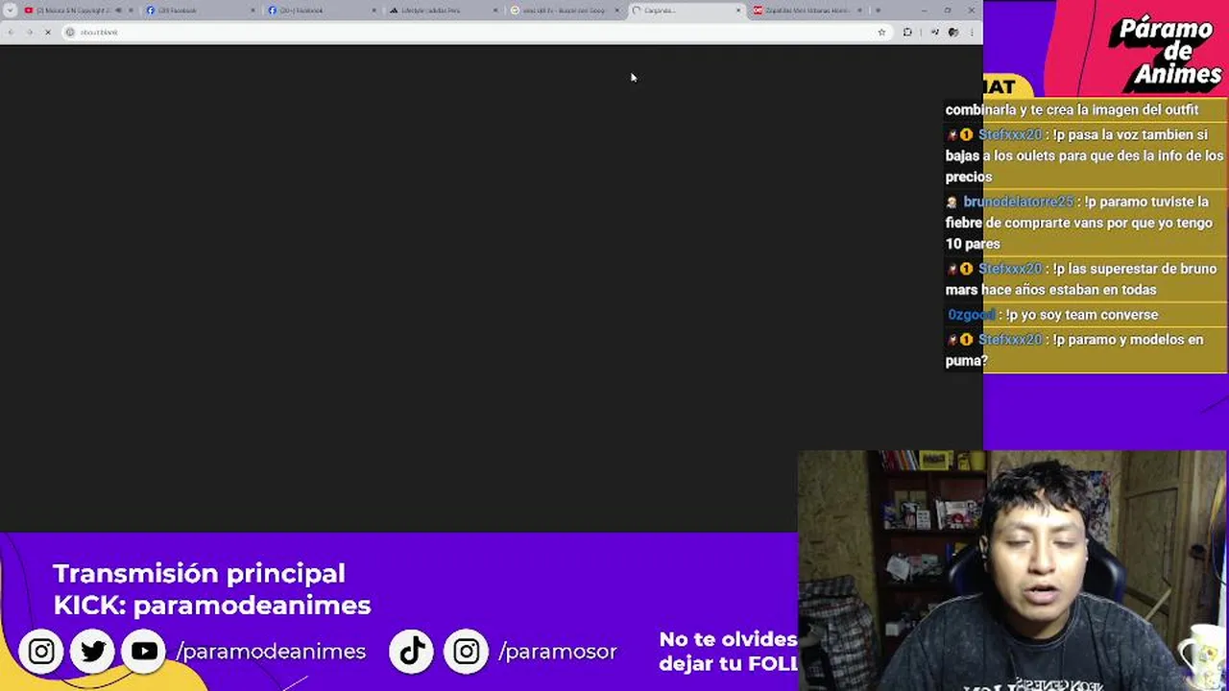Open the Chrome profile avatar
The width and height of the screenshot is (1229, 691).
pyautogui.click(x=952, y=32)
